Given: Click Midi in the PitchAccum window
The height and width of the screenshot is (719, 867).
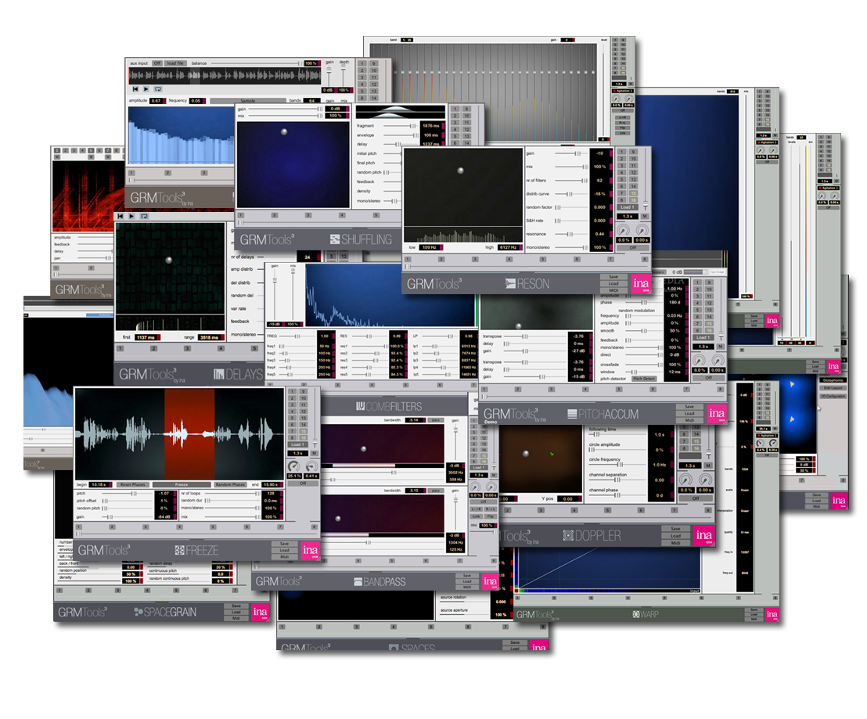Looking at the screenshot, I should [x=689, y=421].
